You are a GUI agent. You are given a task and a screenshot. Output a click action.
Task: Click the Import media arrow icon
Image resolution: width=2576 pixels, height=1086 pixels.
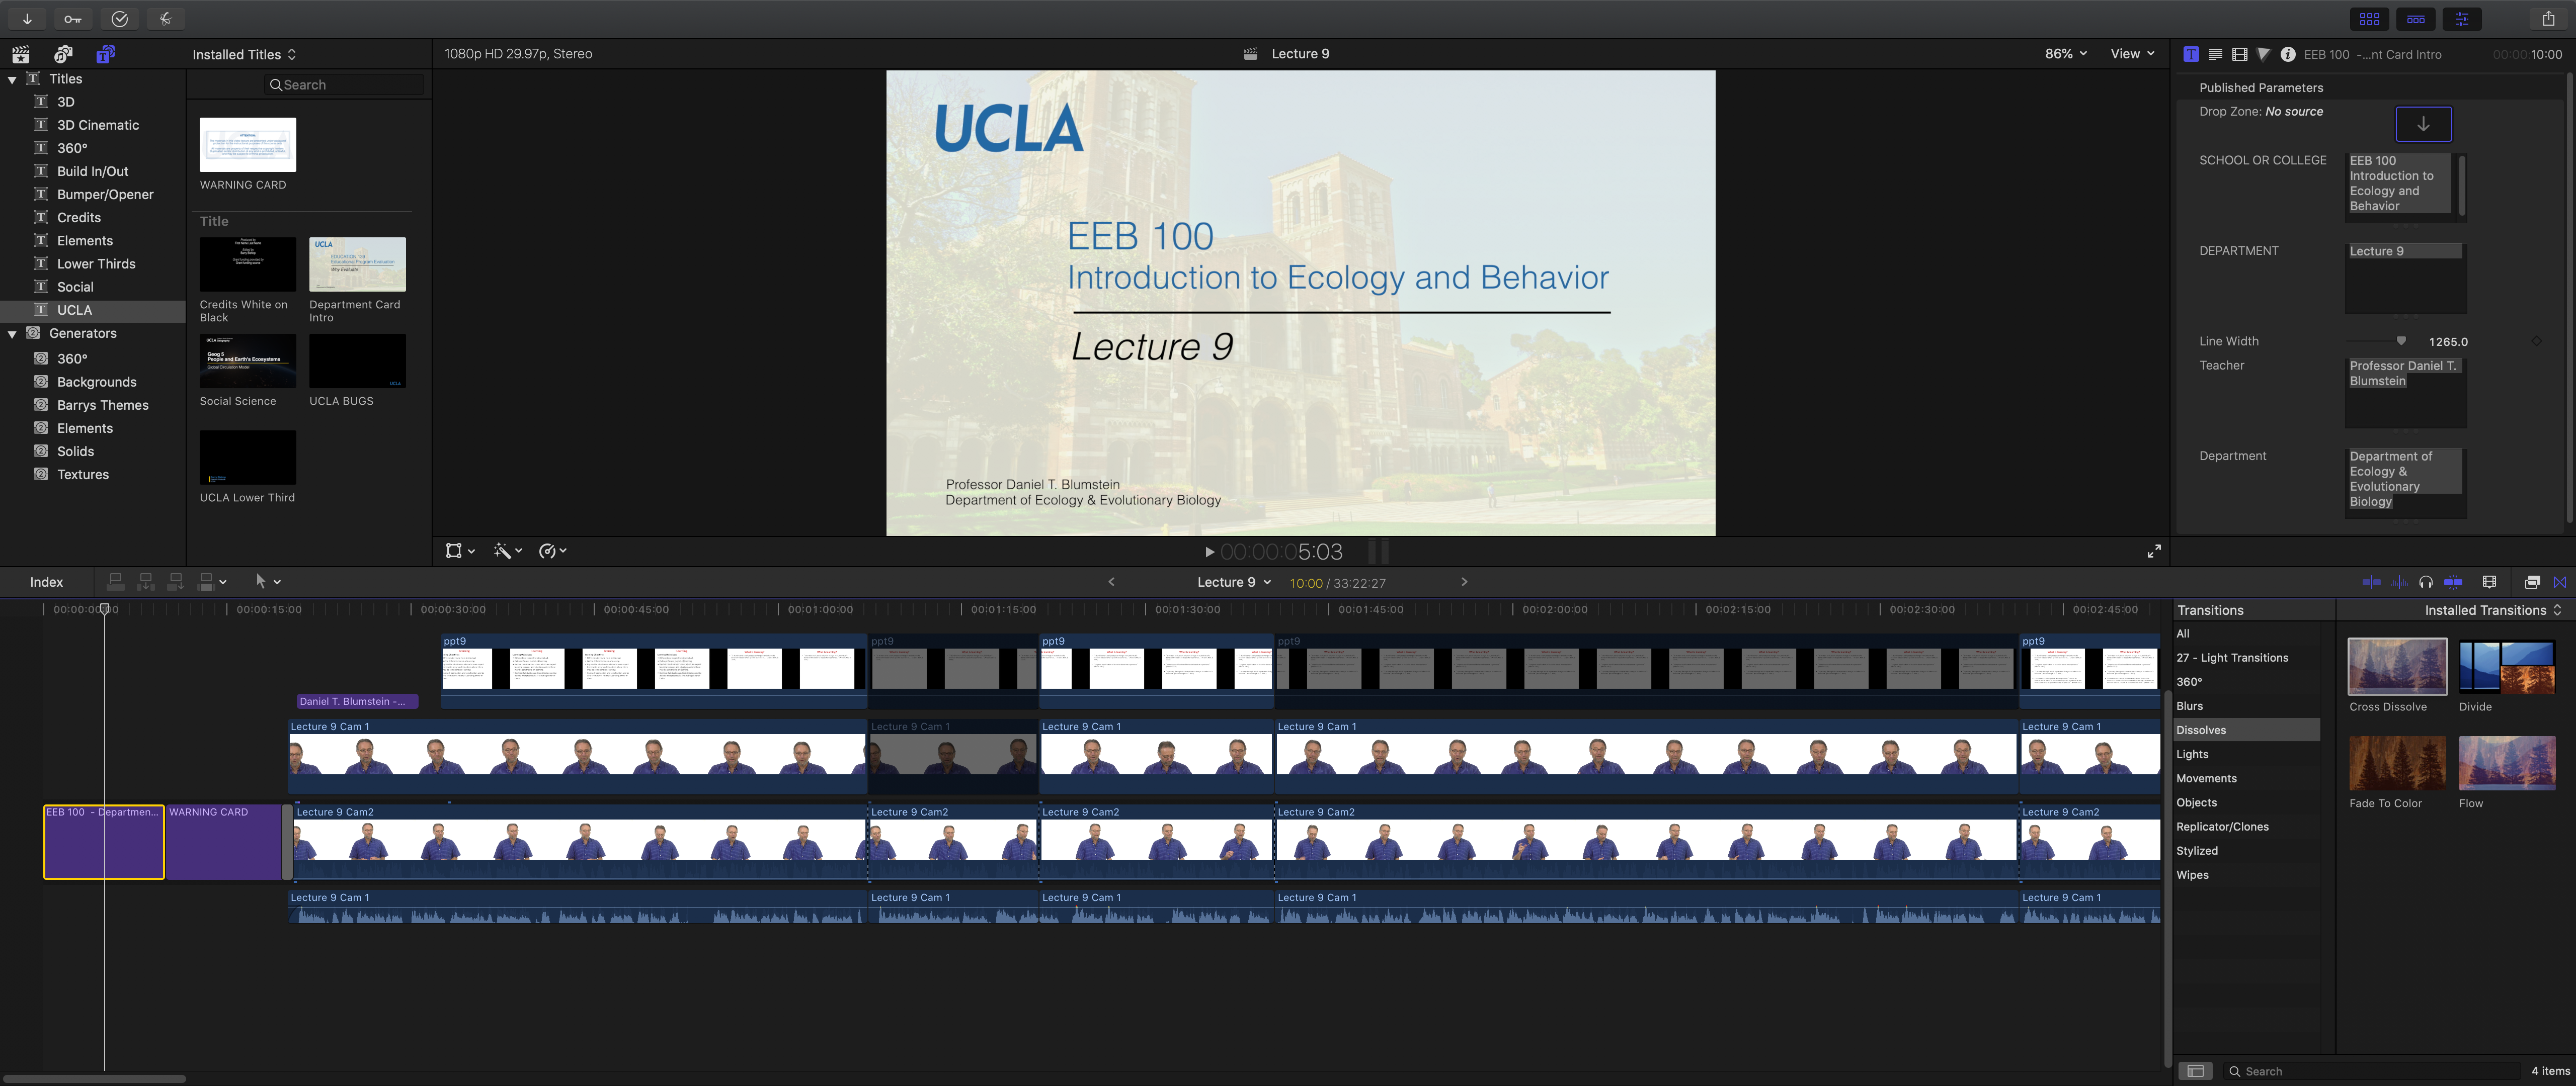[27, 19]
